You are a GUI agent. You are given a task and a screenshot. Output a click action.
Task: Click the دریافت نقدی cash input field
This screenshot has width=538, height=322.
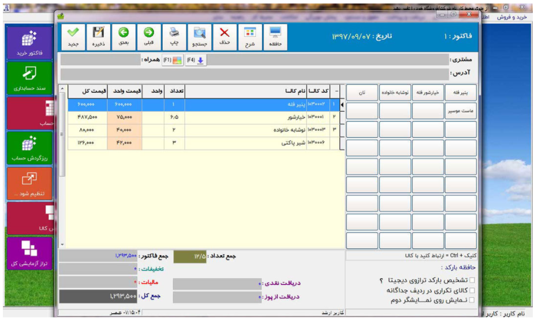point(216,283)
